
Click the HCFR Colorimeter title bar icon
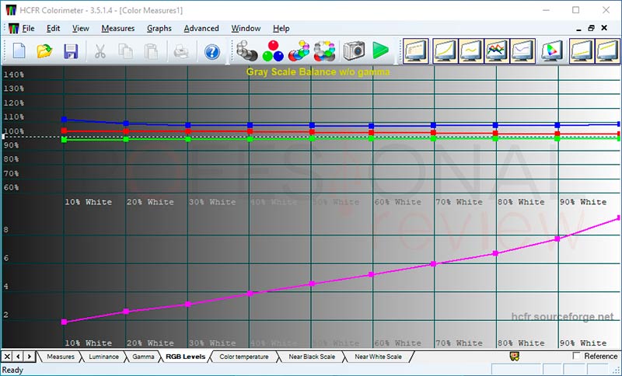11,10
